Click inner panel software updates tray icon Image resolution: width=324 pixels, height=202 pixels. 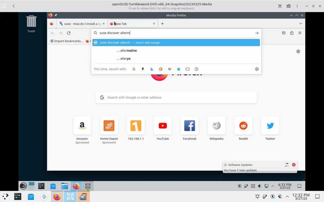coord(239,186)
